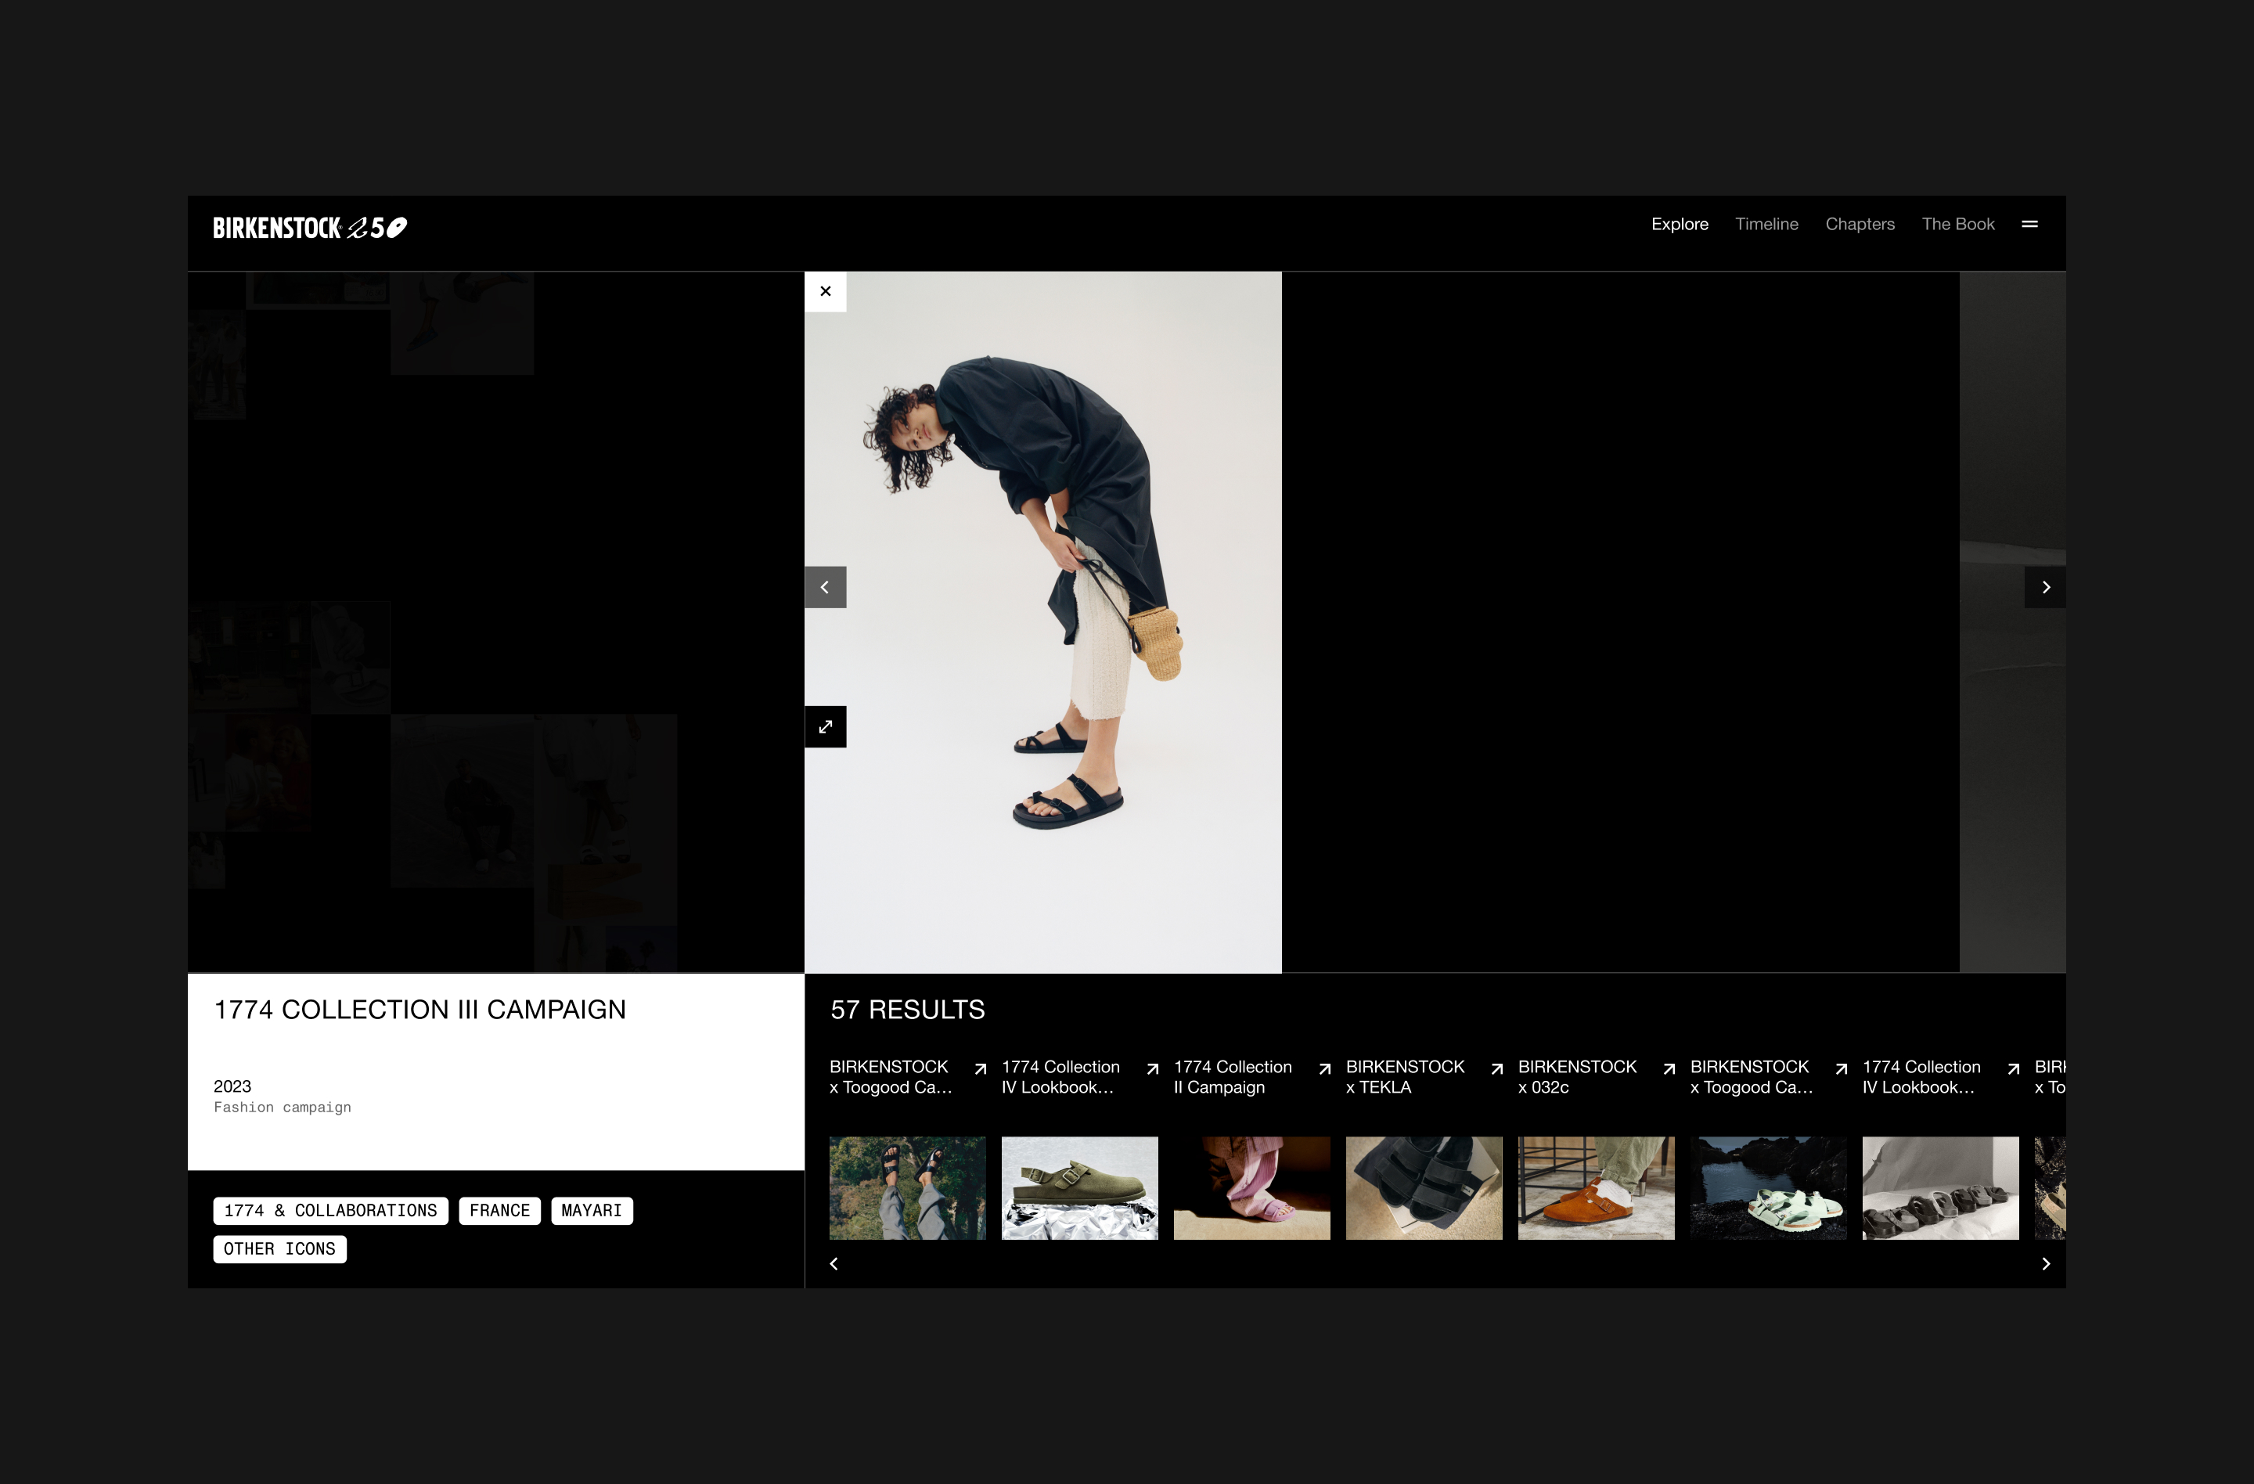
Task: Open BIRKENSTOCK x 032c result link
Action: pyautogui.click(x=1576, y=1077)
